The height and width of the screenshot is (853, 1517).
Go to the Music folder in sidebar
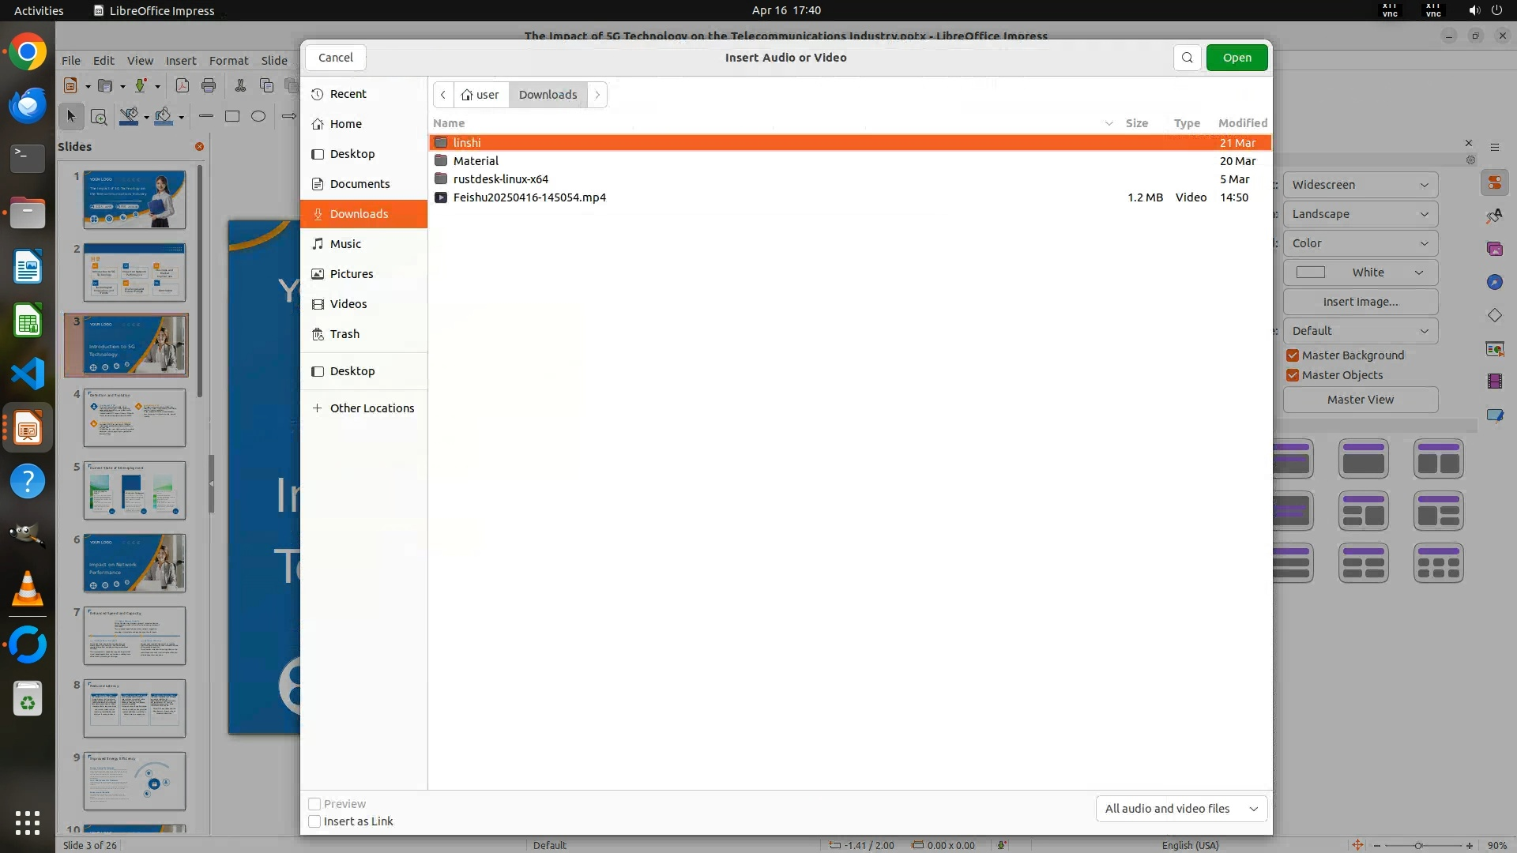pyautogui.click(x=345, y=244)
